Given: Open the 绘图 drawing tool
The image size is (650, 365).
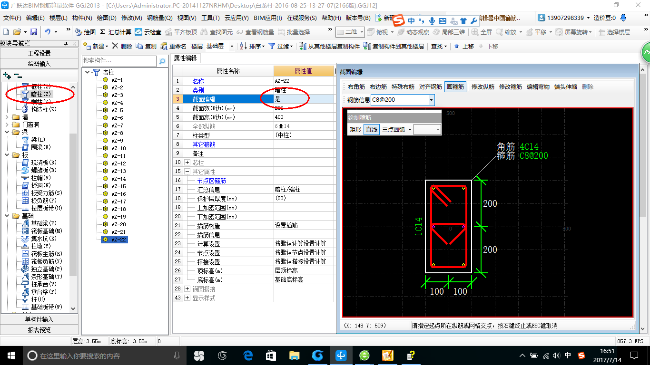Looking at the screenshot, I should [x=85, y=32].
